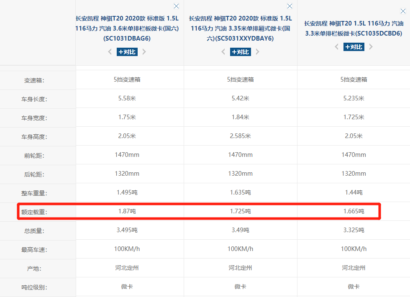Select the 吨位级别 row label

34,287
